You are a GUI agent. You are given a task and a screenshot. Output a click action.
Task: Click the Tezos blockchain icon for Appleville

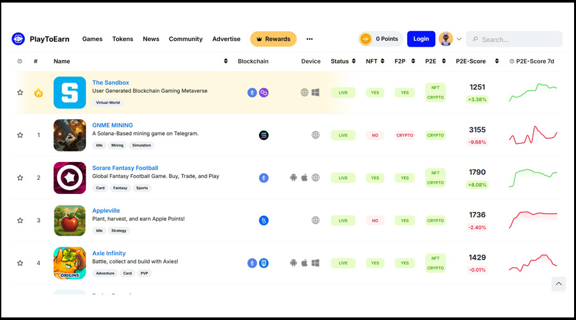264,221
